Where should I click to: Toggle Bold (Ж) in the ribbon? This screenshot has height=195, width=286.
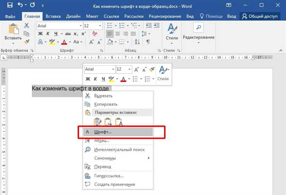click(40, 34)
